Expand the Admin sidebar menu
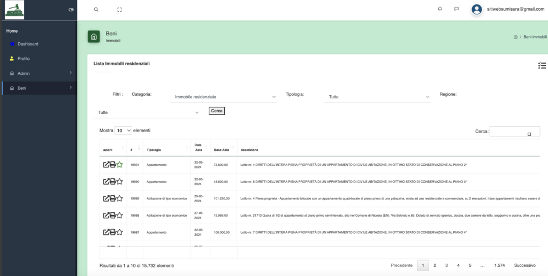Image resolution: width=548 pixels, height=276 pixels. click(x=39, y=73)
